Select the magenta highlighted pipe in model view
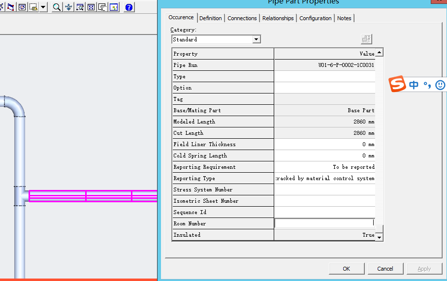The image size is (447, 281). pyautogui.click(x=93, y=196)
